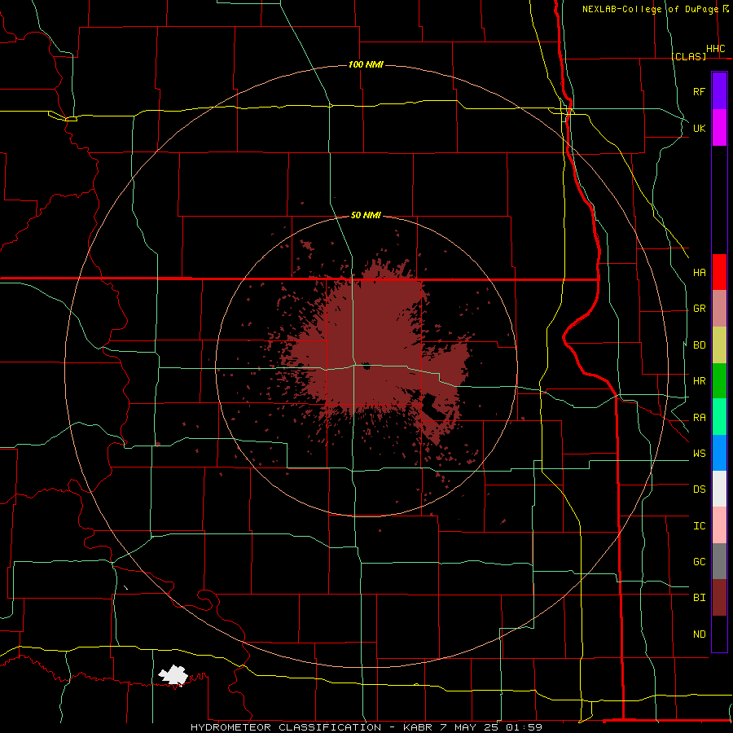Click the black radar site dot at center
The width and height of the screenshot is (733, 733).
[x=366, y=366]
